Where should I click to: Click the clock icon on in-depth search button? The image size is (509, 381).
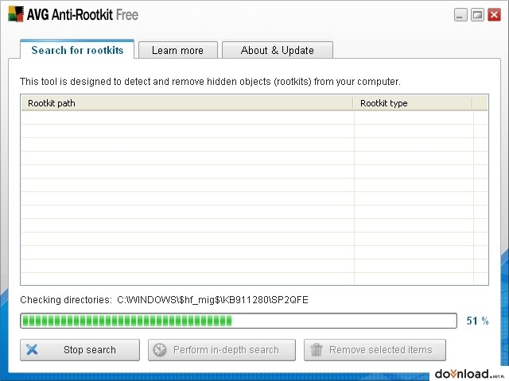[159, 350]
